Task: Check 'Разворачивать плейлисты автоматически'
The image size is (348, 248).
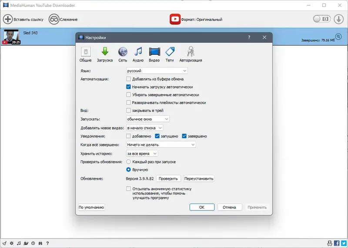Action: (128, 103)
